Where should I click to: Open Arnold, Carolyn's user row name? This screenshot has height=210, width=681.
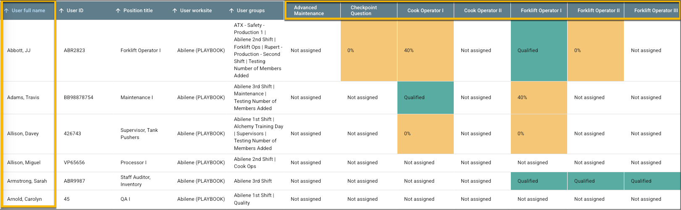[x=24, y=199]
